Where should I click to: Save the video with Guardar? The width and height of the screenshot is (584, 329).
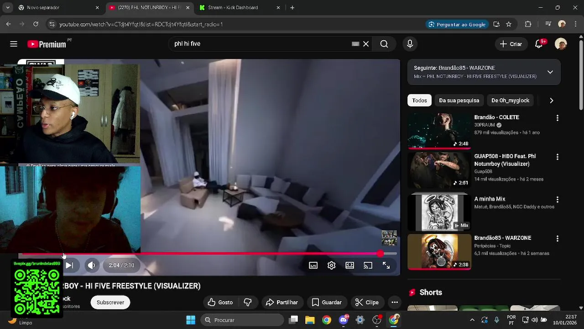click(x=327, y=302)
